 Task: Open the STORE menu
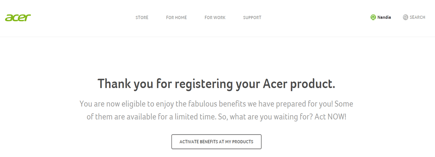(142, 18)
